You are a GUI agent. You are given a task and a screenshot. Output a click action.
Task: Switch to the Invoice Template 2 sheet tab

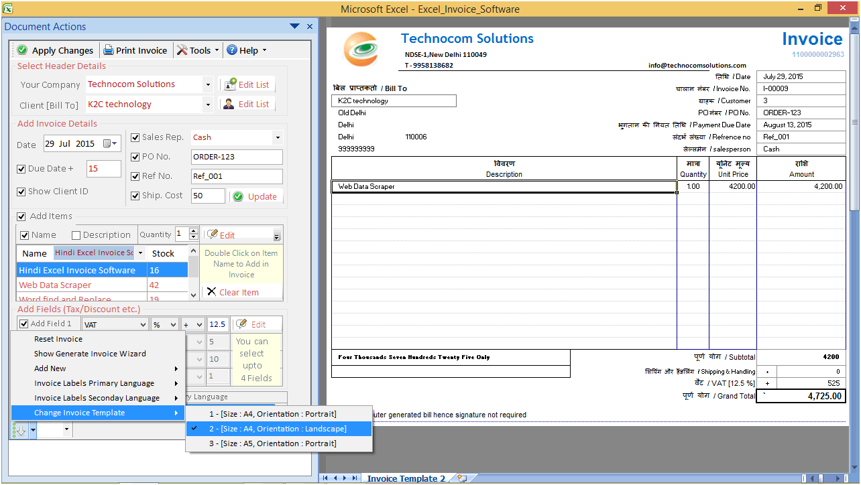(405, 478)
